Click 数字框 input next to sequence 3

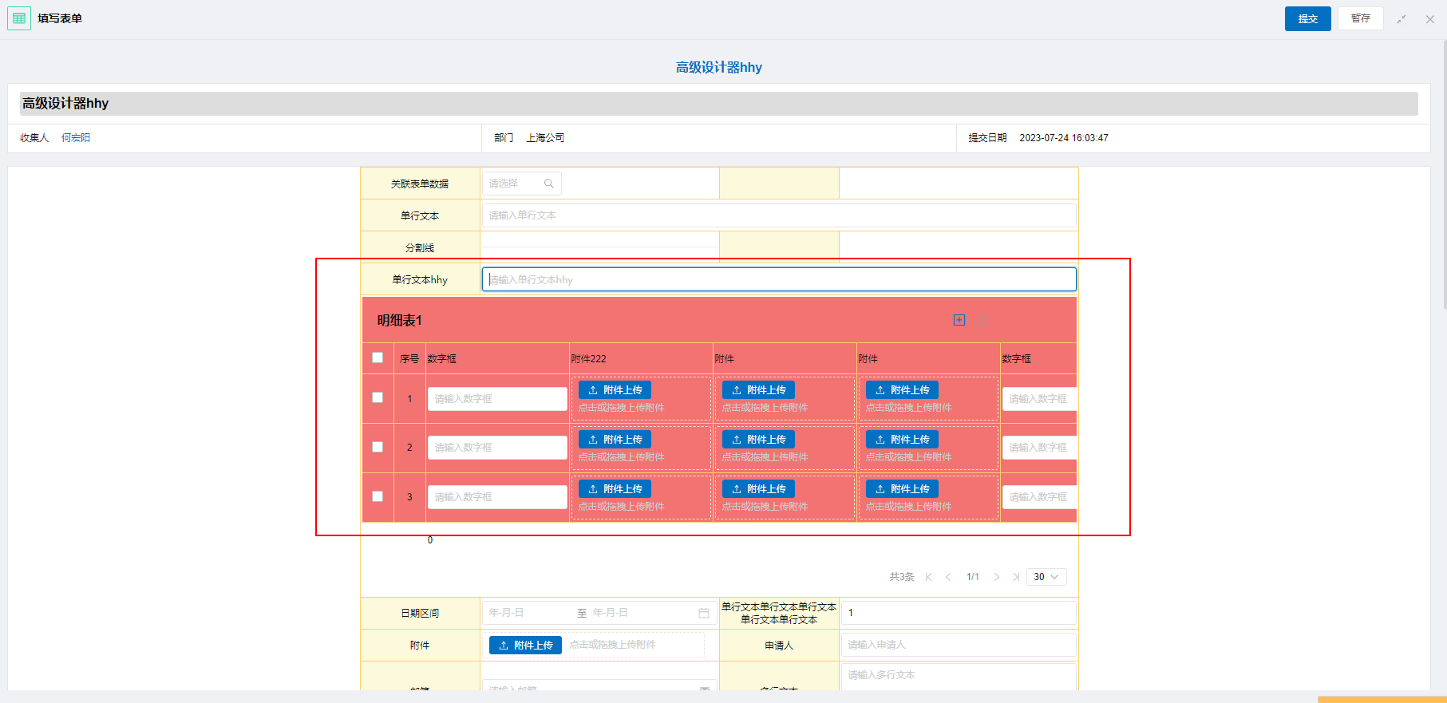497,497
